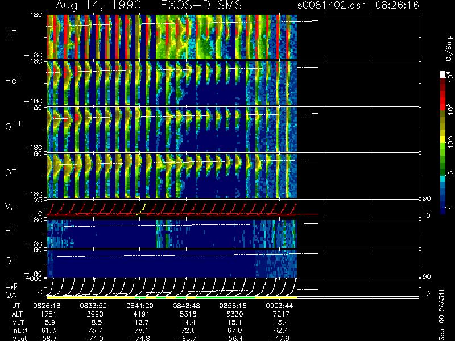
Task: Click the InLat value "67.0"
Action: 235,331
